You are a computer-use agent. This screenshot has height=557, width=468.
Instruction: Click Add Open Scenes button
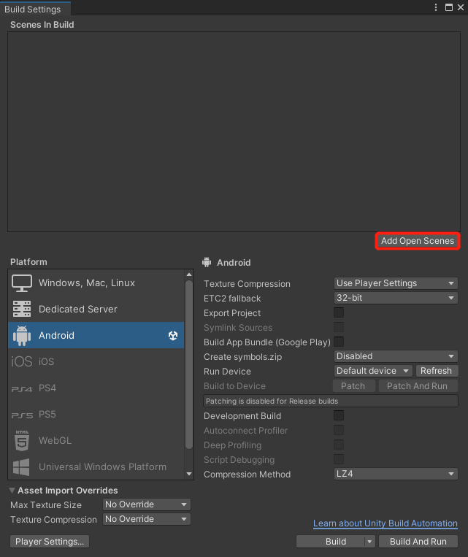coord(418,241)
